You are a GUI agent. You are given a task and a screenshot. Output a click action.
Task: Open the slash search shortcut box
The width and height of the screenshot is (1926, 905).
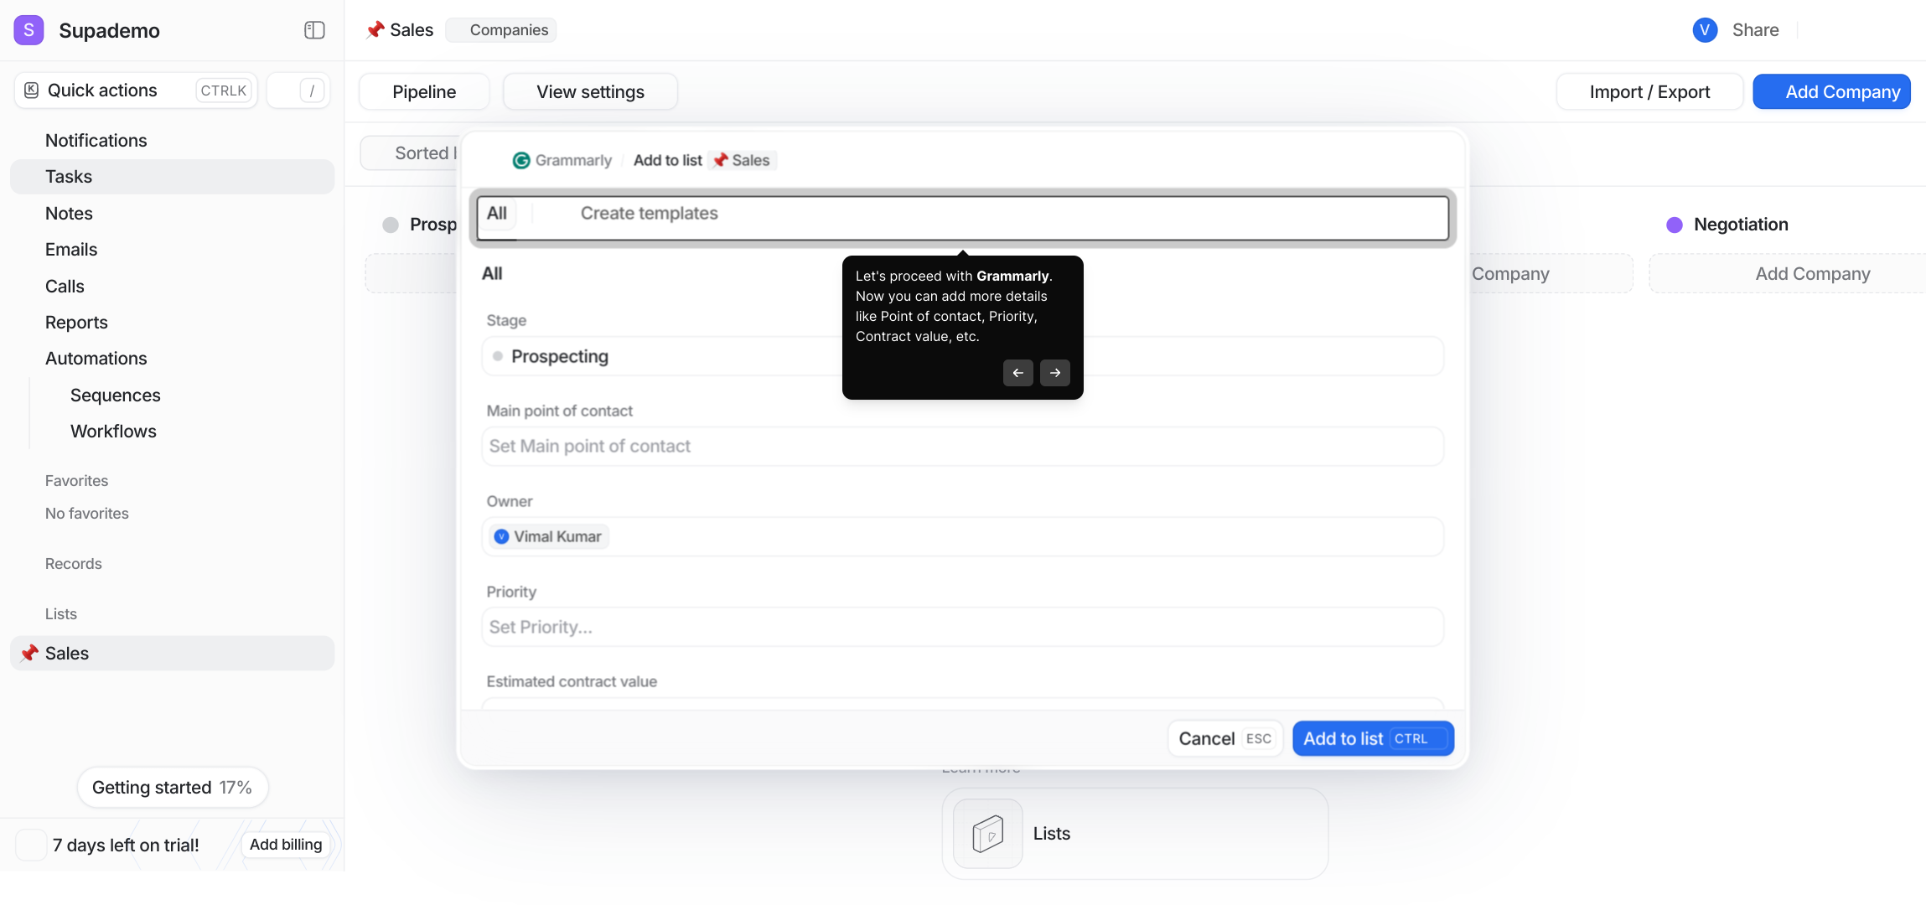[x=299, y=90]
